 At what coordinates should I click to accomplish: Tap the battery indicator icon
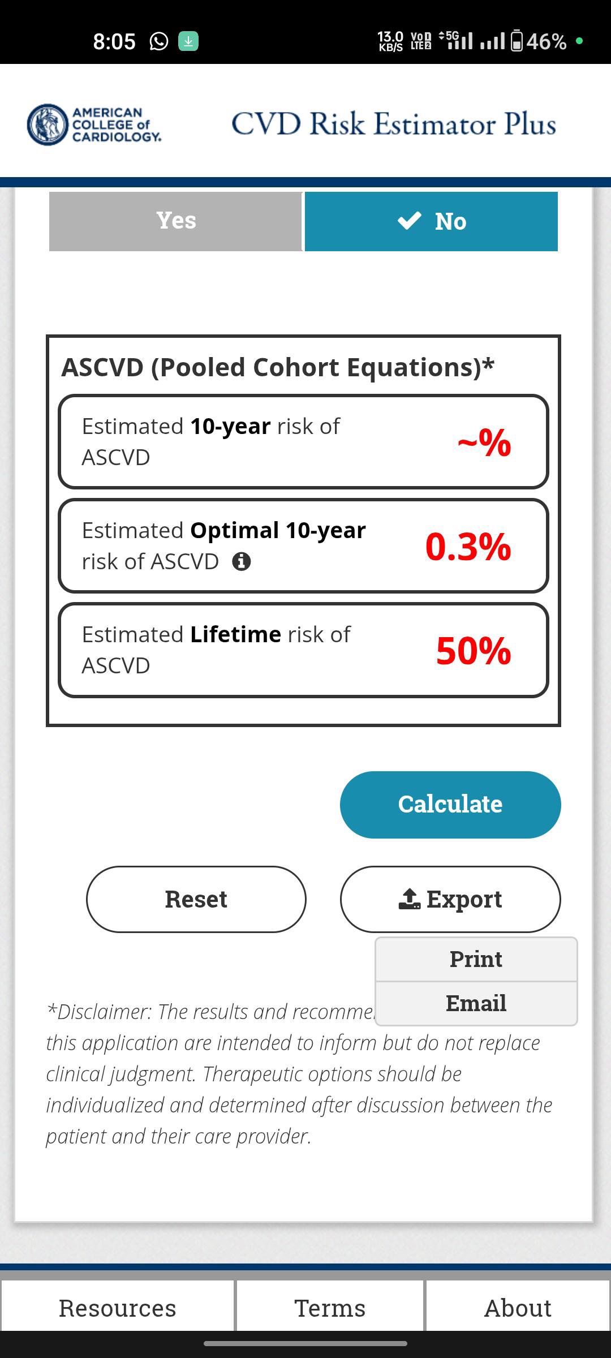tap(517, 41)
